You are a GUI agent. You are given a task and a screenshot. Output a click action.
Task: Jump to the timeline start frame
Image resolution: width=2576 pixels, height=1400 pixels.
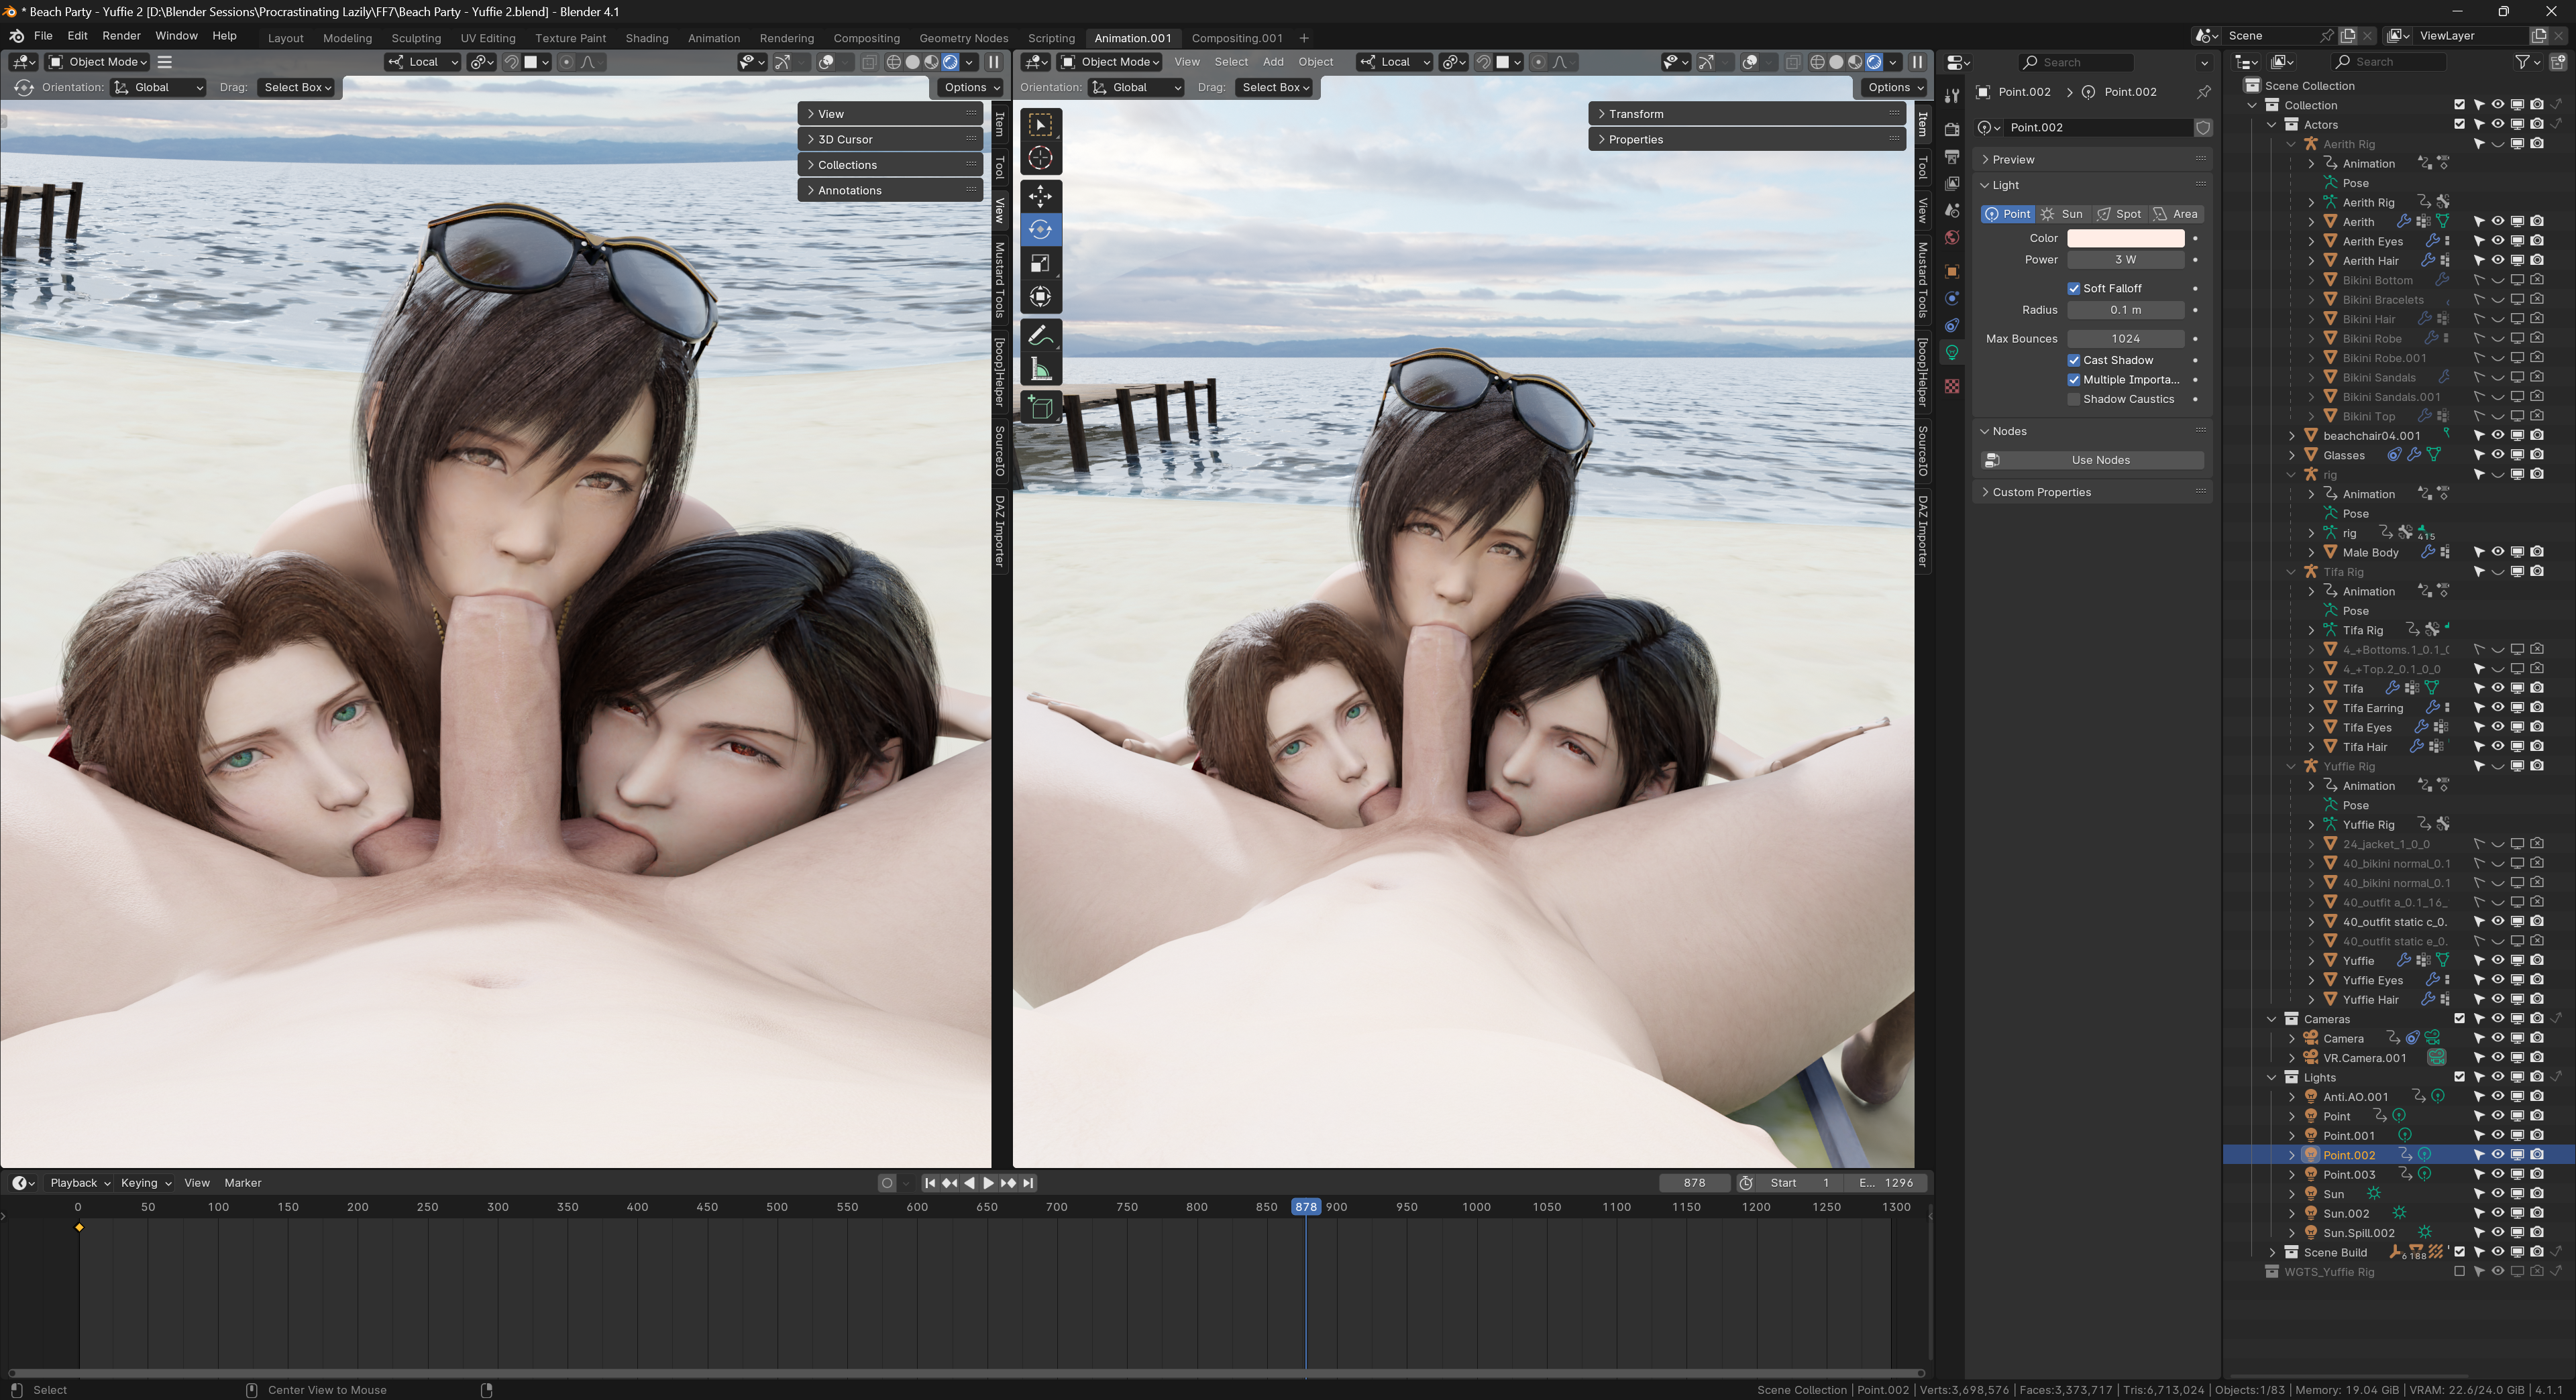(x=930, y=1183)
